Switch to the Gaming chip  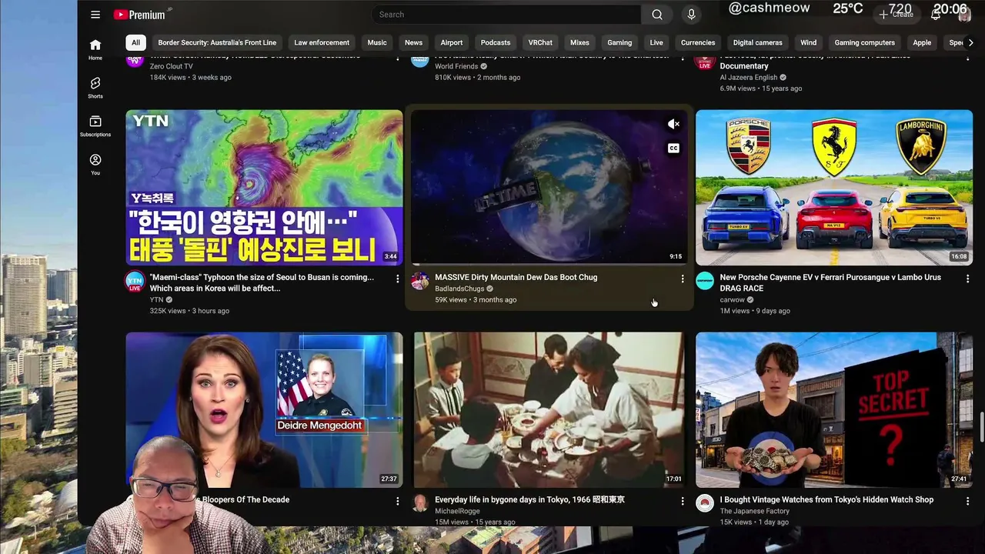tap(619, 43)
